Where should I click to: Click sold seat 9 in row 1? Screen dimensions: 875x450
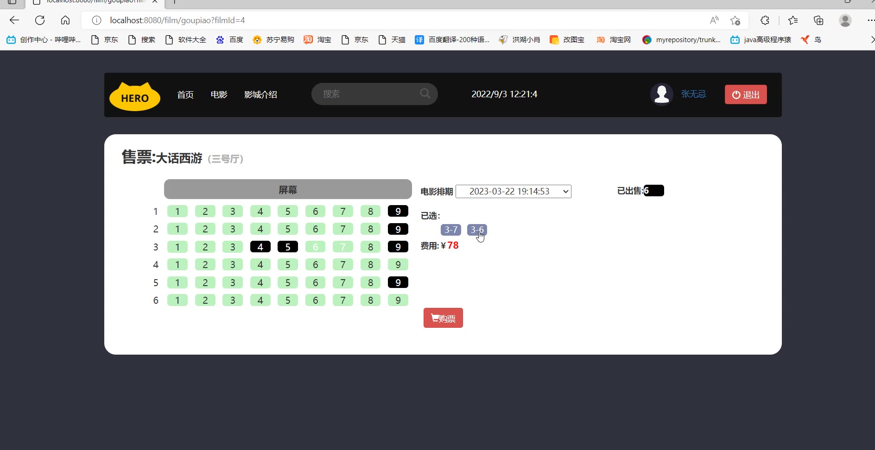point(398,211)
